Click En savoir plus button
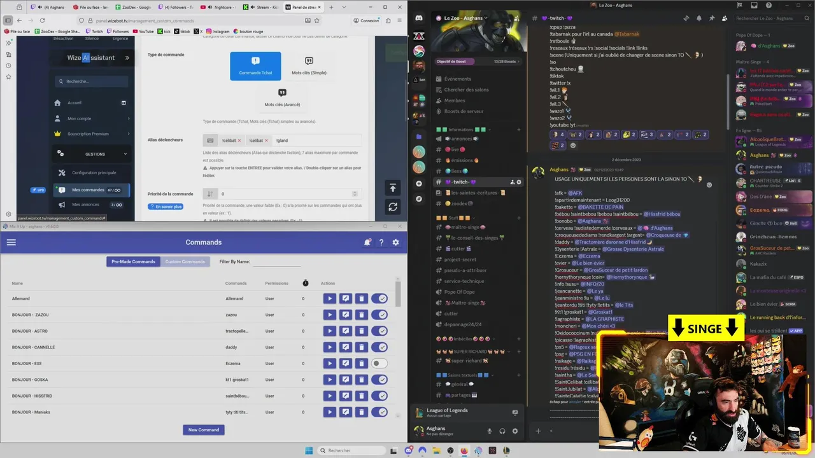 165,207
